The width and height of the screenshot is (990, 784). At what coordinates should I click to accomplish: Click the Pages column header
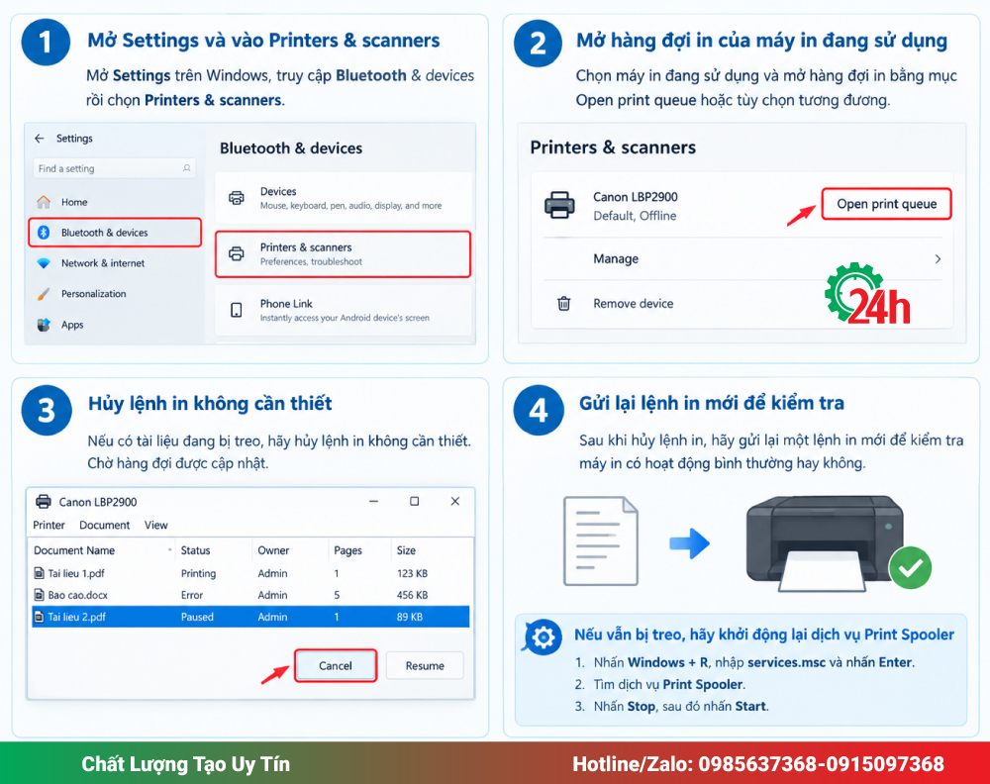(347, 550)
